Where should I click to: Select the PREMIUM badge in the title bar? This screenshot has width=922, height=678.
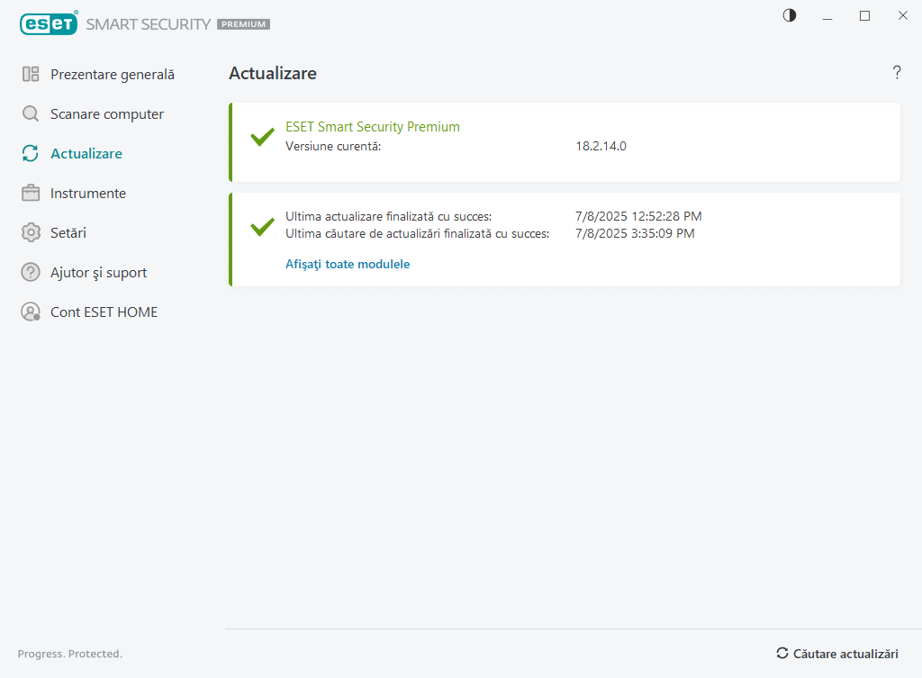pyautogui.click(x=243, y=24)
